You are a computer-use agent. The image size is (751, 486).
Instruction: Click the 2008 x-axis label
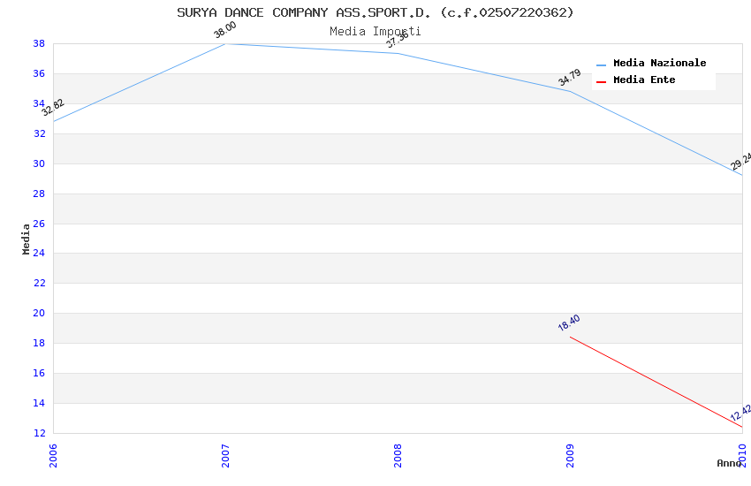398,455
